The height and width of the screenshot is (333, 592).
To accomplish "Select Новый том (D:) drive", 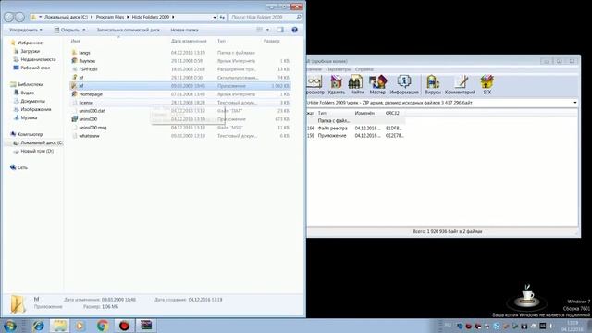I will click(37, 151).
